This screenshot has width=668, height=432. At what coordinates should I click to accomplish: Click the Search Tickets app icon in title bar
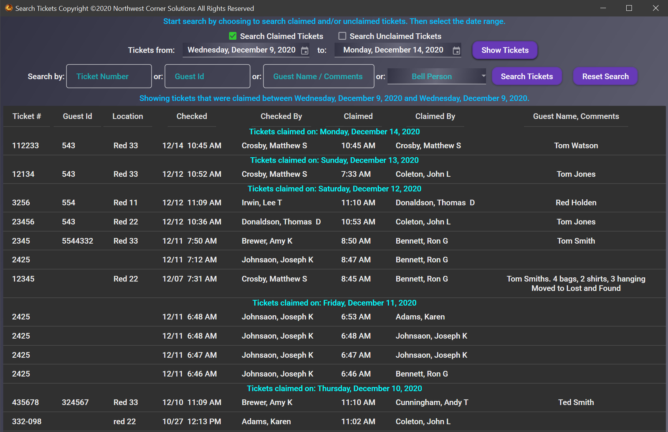(x=8, y=8)
